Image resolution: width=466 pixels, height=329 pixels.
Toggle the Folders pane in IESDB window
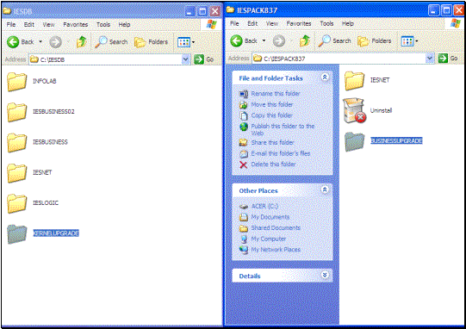151,42
